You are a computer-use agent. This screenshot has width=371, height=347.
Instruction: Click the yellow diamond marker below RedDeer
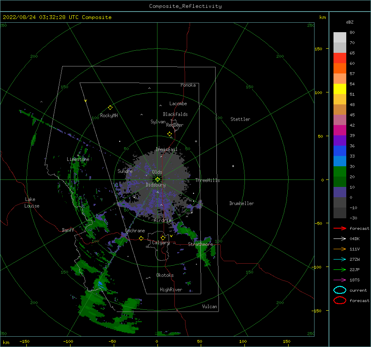coord(169,134)
